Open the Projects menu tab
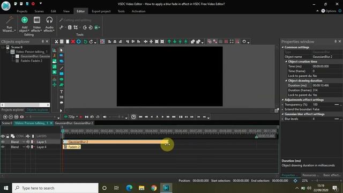Image resolution: width=343 pixels, height=193 pixels. coord(22,11)
